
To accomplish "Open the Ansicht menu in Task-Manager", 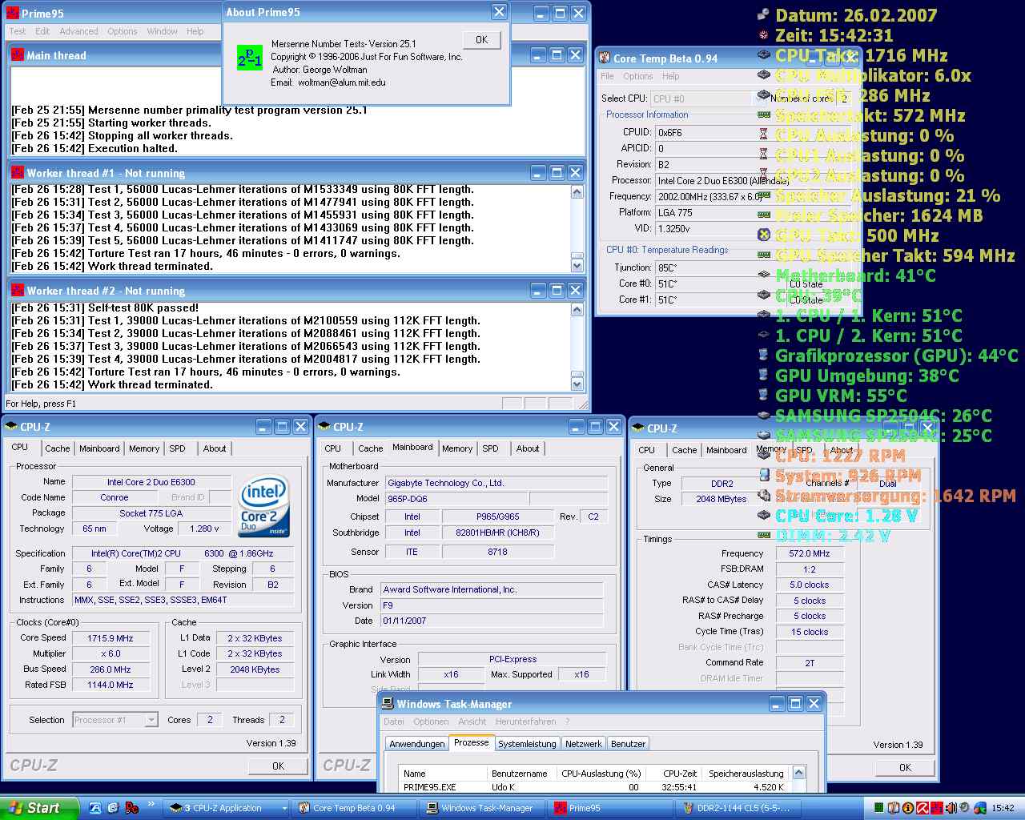I will tap(472, 722).
